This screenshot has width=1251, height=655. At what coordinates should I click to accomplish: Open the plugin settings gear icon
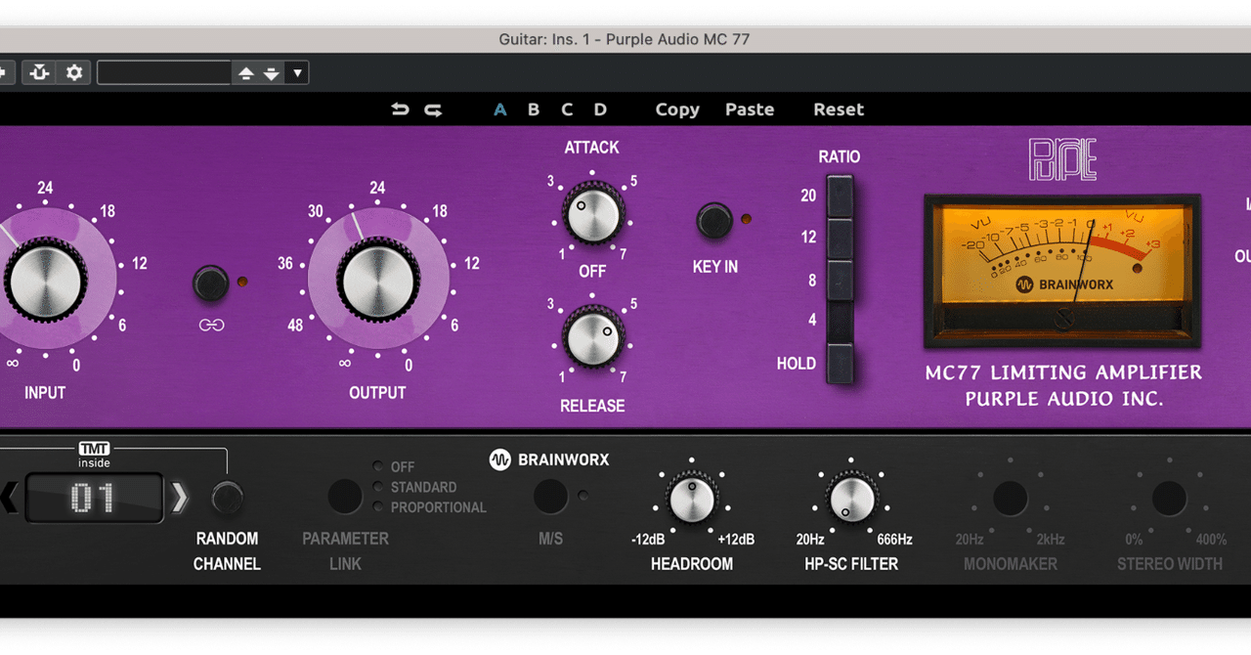74,72
